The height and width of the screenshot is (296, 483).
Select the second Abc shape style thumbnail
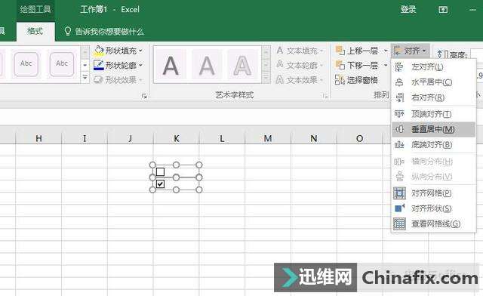pos(62,64)
